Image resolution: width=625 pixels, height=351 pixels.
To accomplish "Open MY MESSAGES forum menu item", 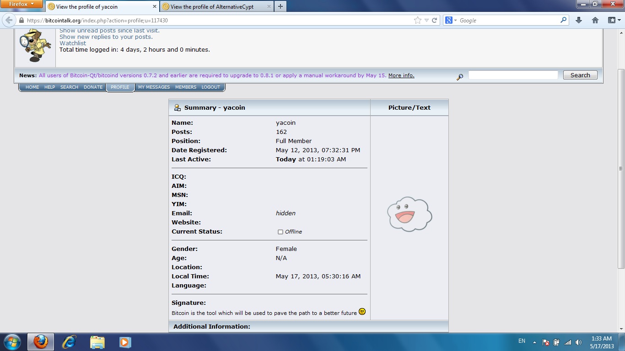I will click(154, 87).
